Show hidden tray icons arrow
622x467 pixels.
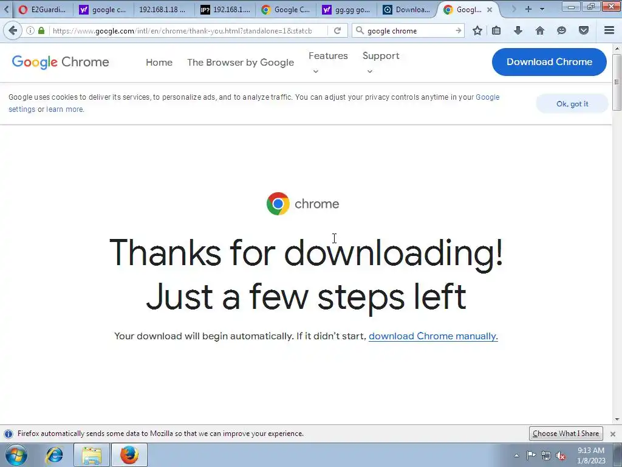tap(516, 455)
